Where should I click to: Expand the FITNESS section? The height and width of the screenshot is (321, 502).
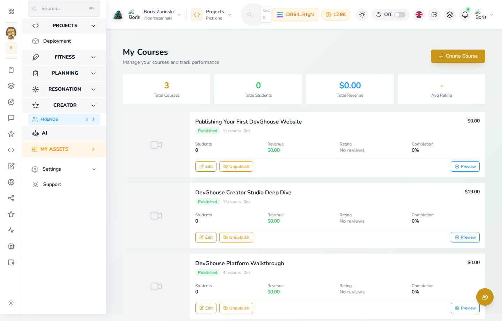tap(64, 57)
